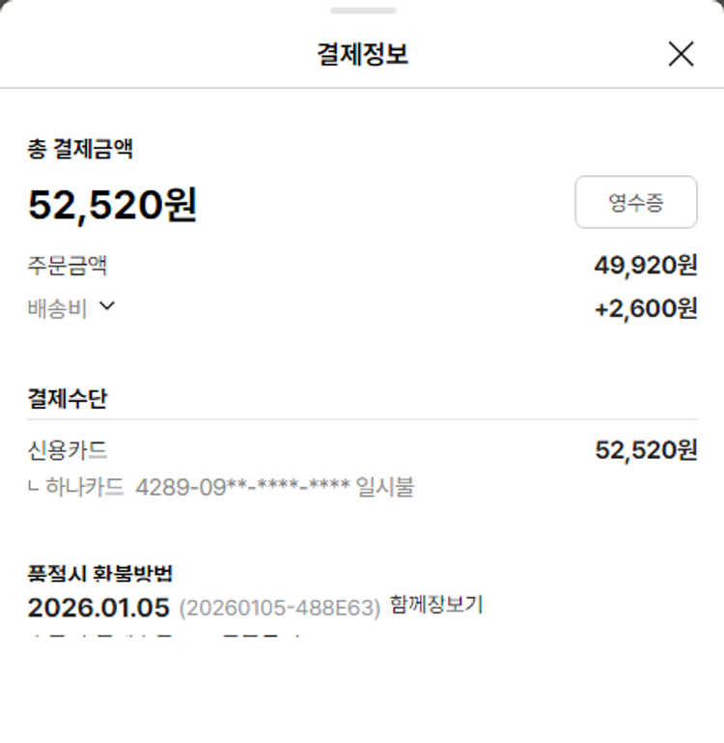Screen dimensions: 724x743
Task: Click the +2,600원 shipping fee amount
Action: pos(645,308)
